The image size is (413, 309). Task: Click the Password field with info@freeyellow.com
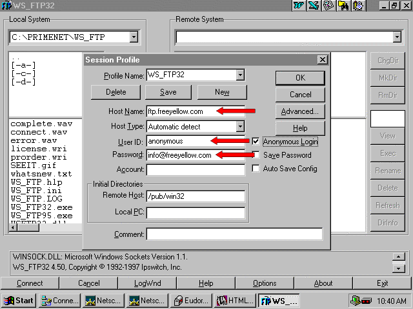[x=196, y=155]
